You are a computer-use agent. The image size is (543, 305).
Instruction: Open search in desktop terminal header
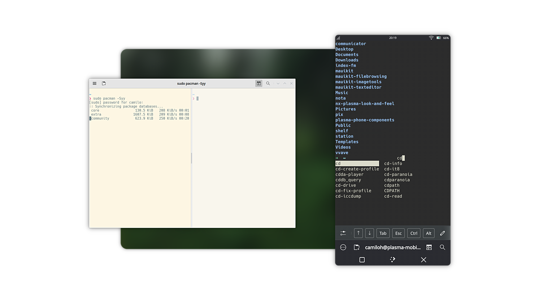click(268, 83)
